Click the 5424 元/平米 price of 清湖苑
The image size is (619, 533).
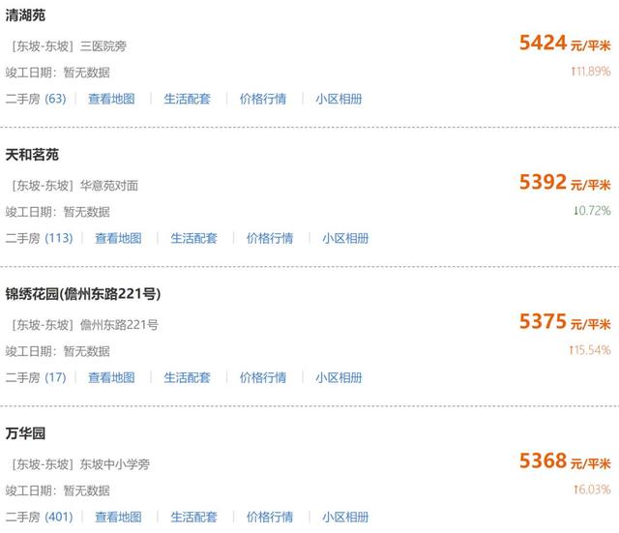(x=565, y=43)
